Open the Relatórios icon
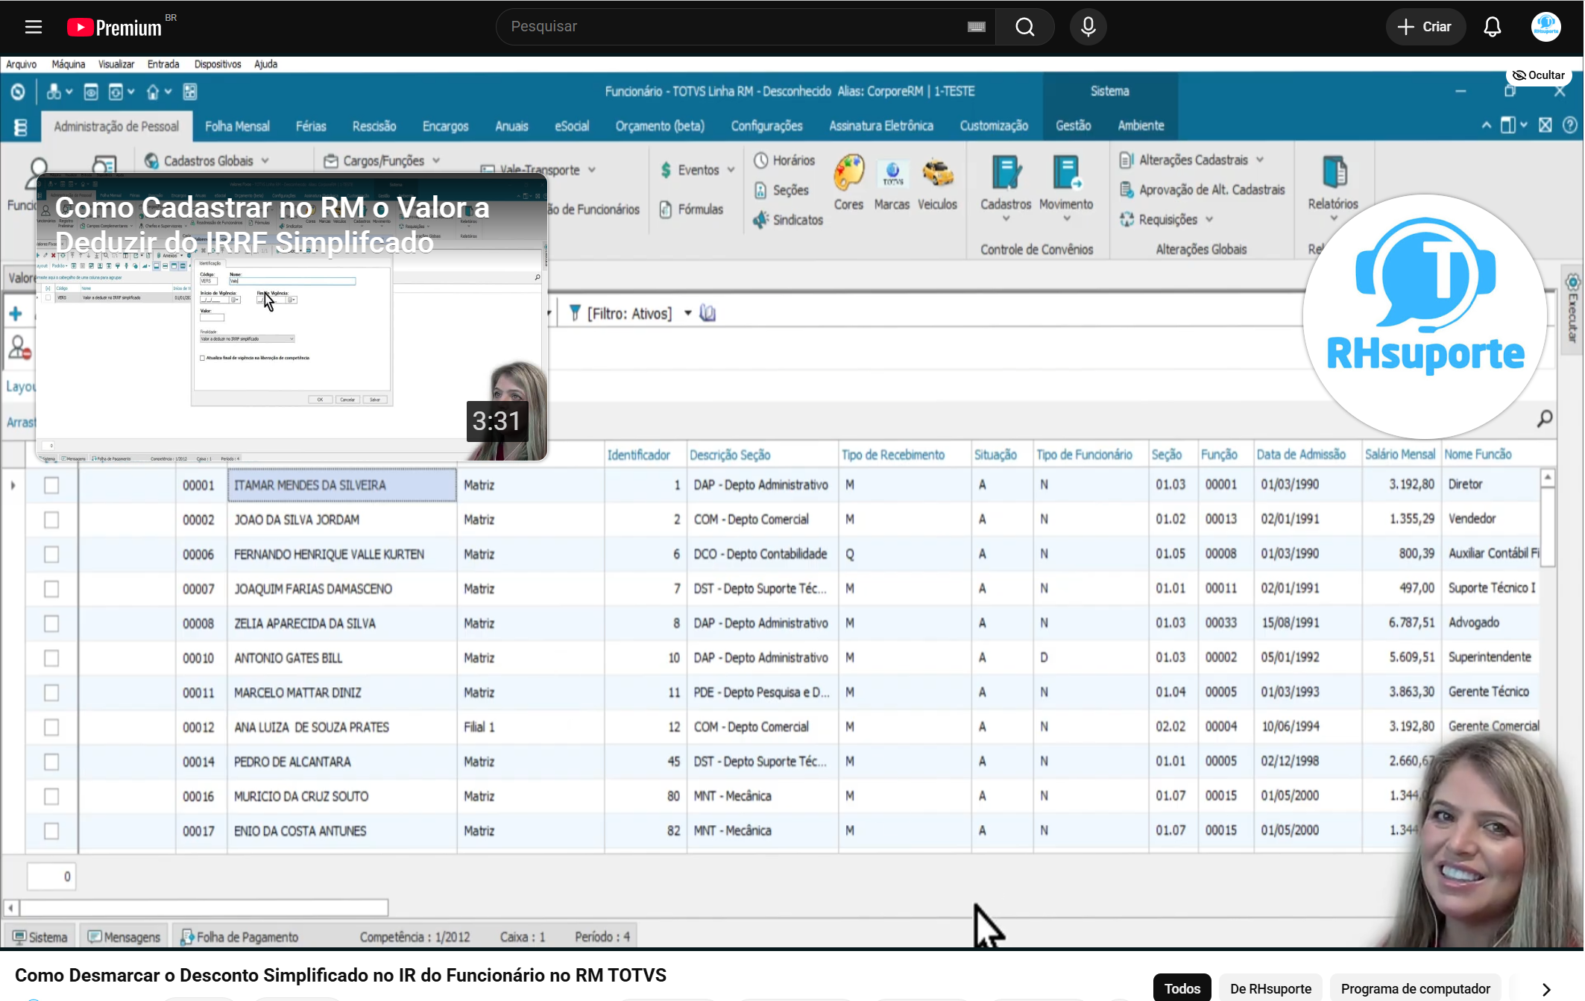This screenshot has height=1001, width=1585. (x=1334, y=173)
